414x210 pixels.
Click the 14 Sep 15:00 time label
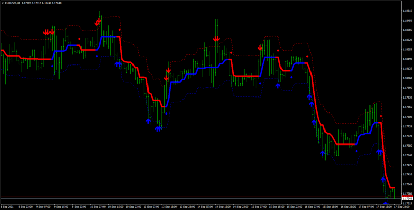[223, 207]
